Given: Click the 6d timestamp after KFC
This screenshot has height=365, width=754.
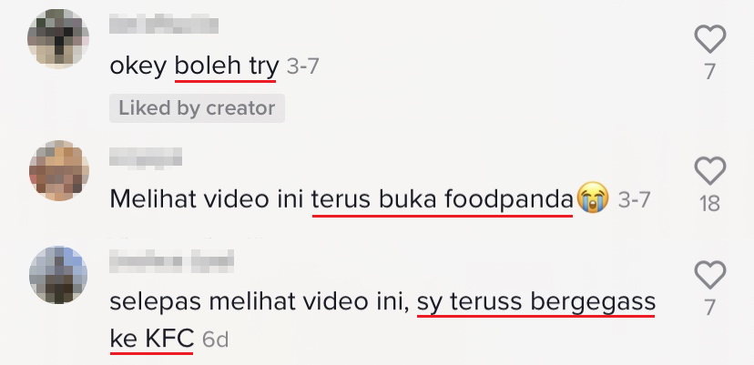Looking at the screenshot, I should [215, 340].
